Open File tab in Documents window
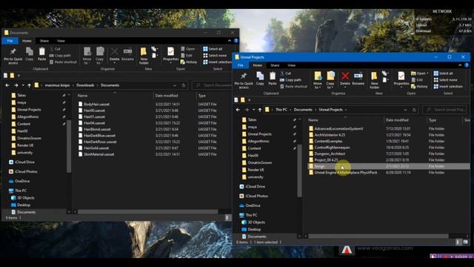474x267 pixels. (x=10, y=41)
